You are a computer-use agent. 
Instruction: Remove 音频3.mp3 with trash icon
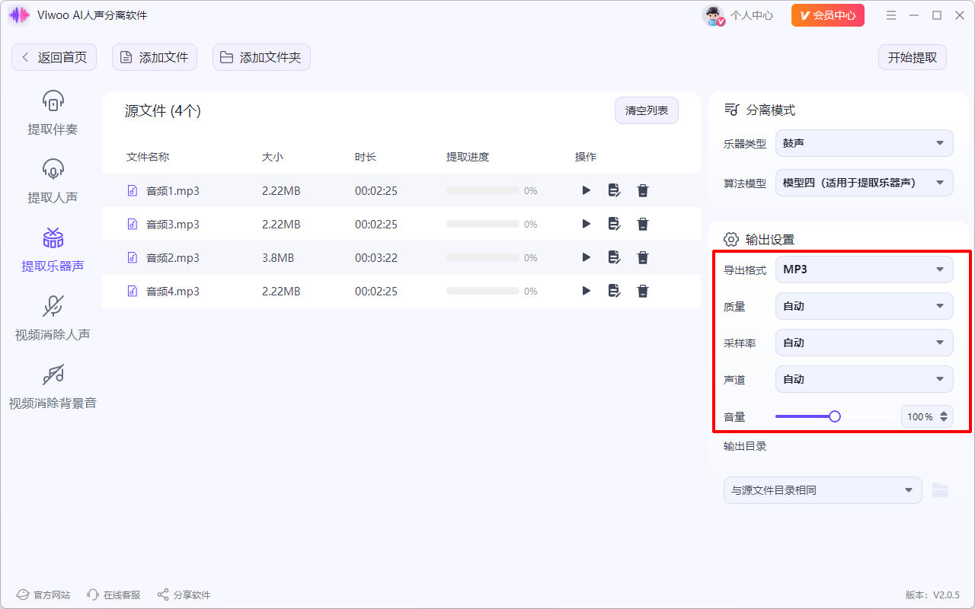click(x=643, y=224)
